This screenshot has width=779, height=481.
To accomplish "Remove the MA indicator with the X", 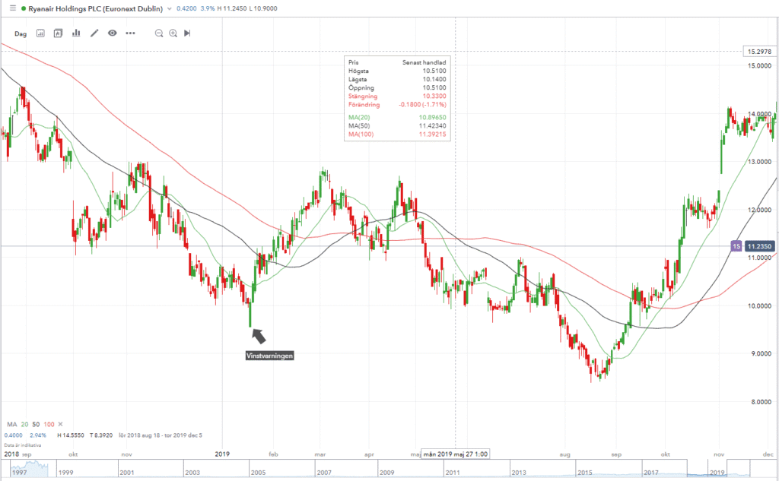I will 61,423.
